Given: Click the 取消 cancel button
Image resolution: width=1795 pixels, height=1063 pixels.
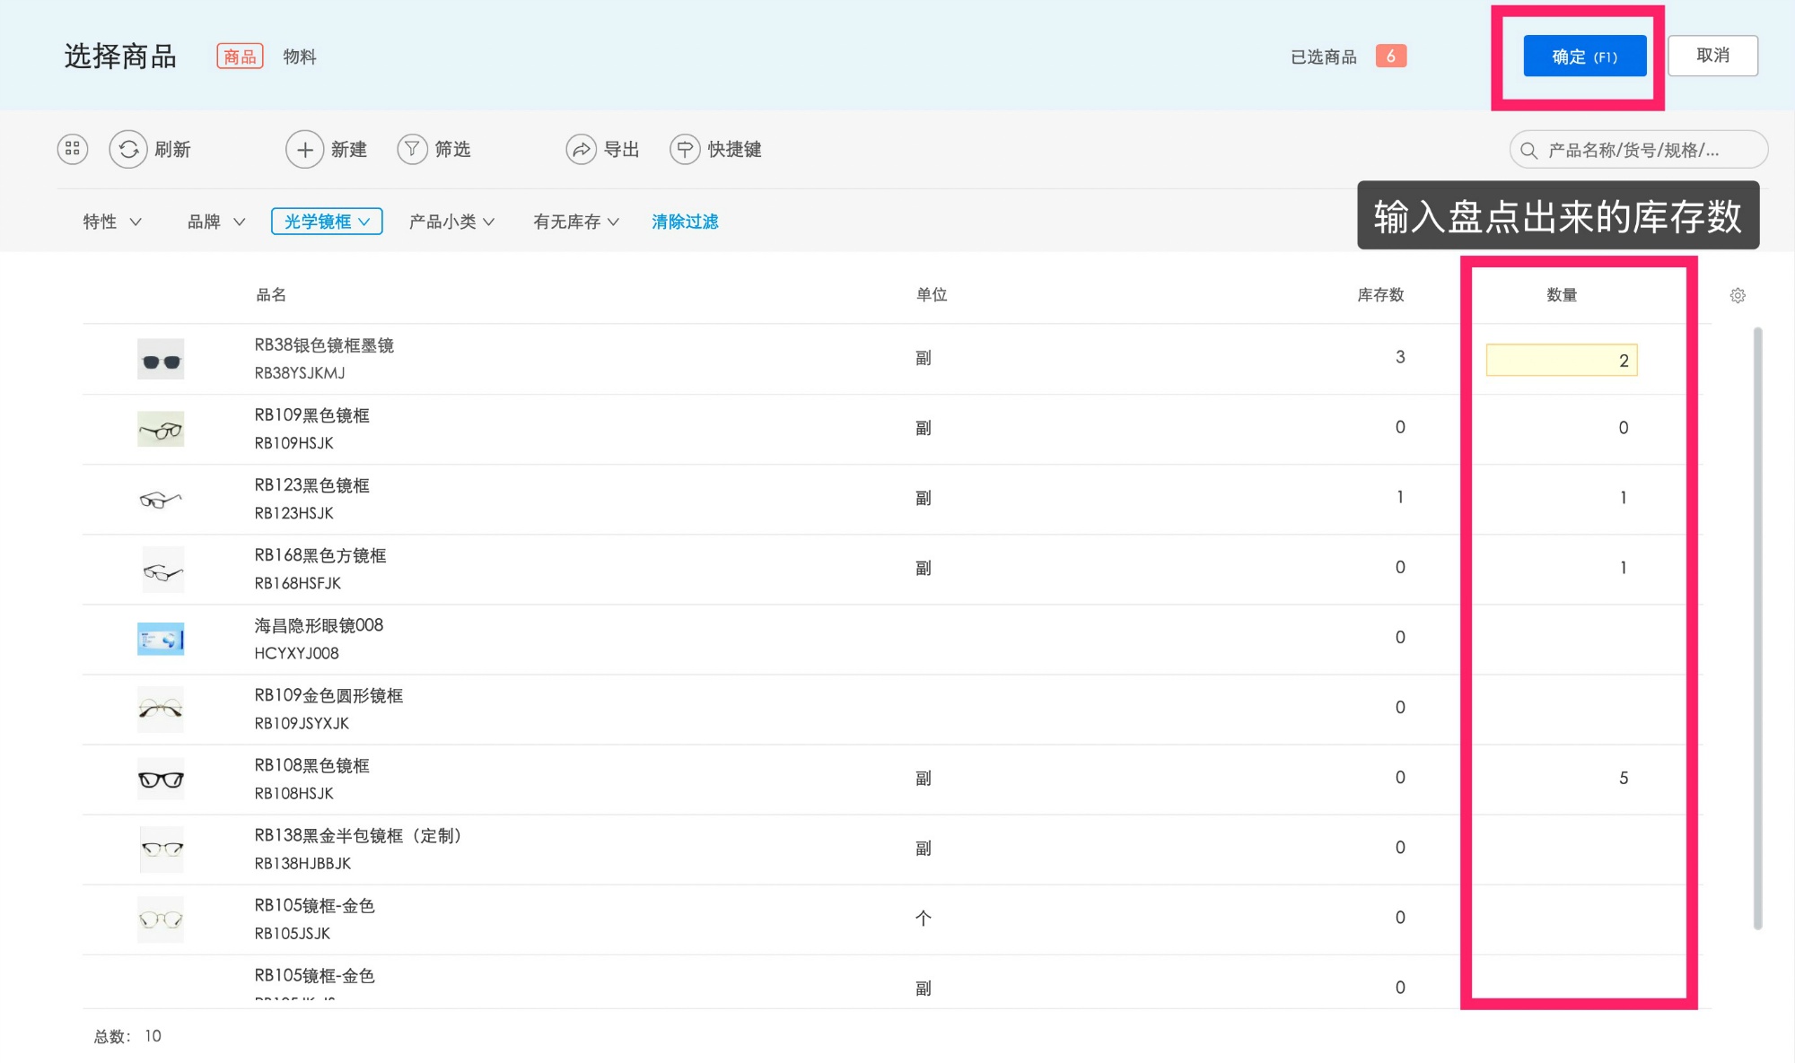Looking at the screenshot, I should tap(1712, 56).
